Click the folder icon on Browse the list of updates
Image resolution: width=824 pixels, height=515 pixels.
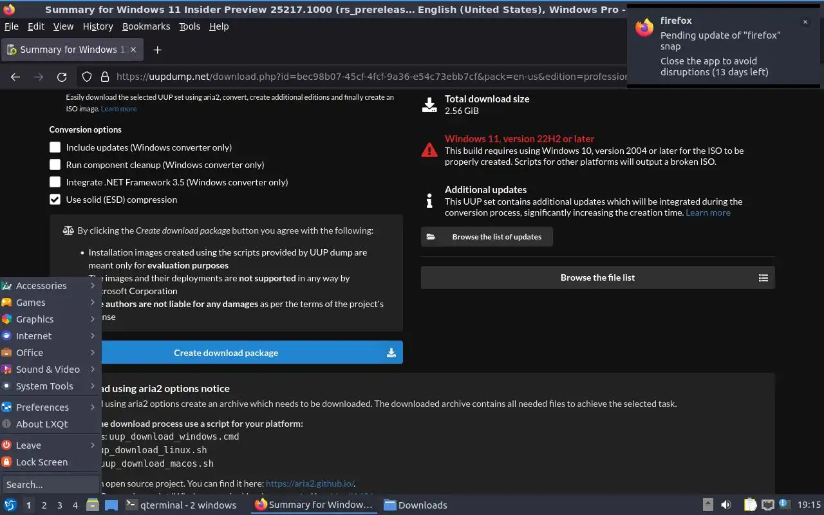click(x=431, y=237)
